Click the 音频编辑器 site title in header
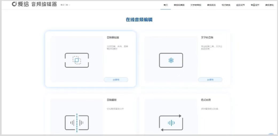278x136 pixels. pos(44,4)
